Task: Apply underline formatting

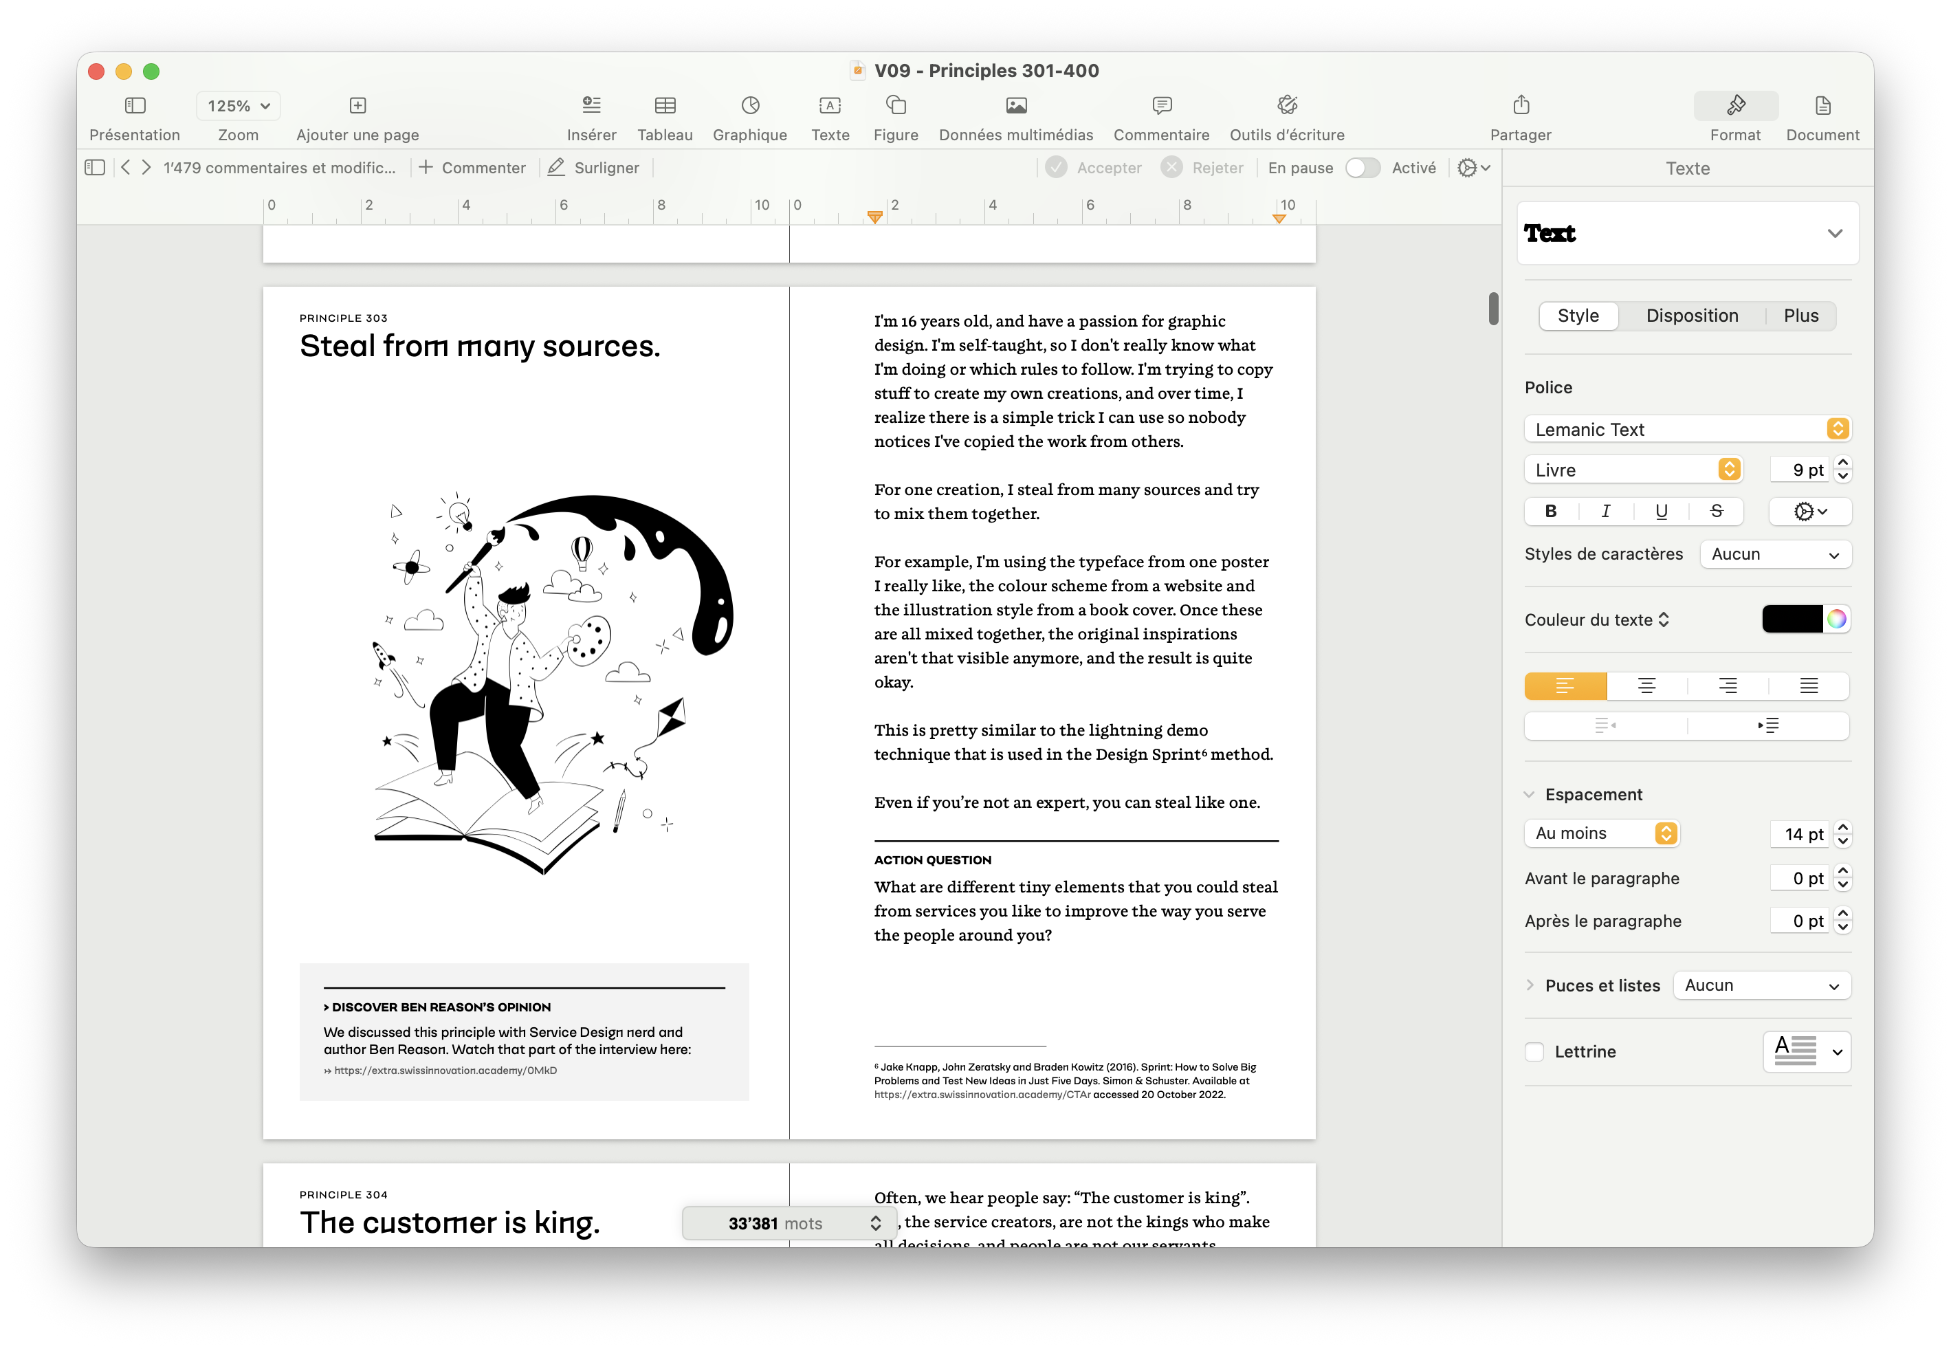Action: [x=1661, y=512]
